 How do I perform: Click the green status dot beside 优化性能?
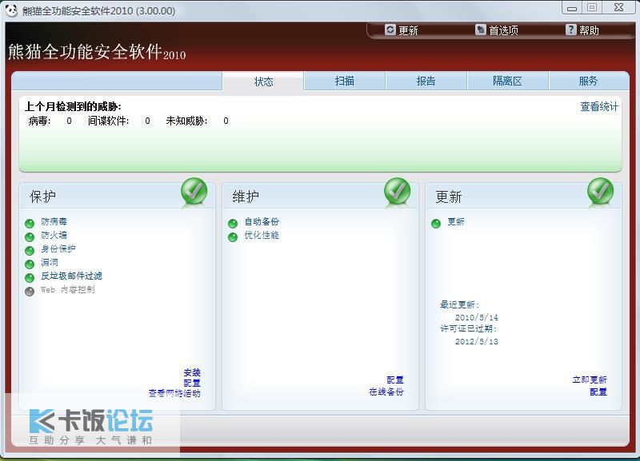(233, 236)
